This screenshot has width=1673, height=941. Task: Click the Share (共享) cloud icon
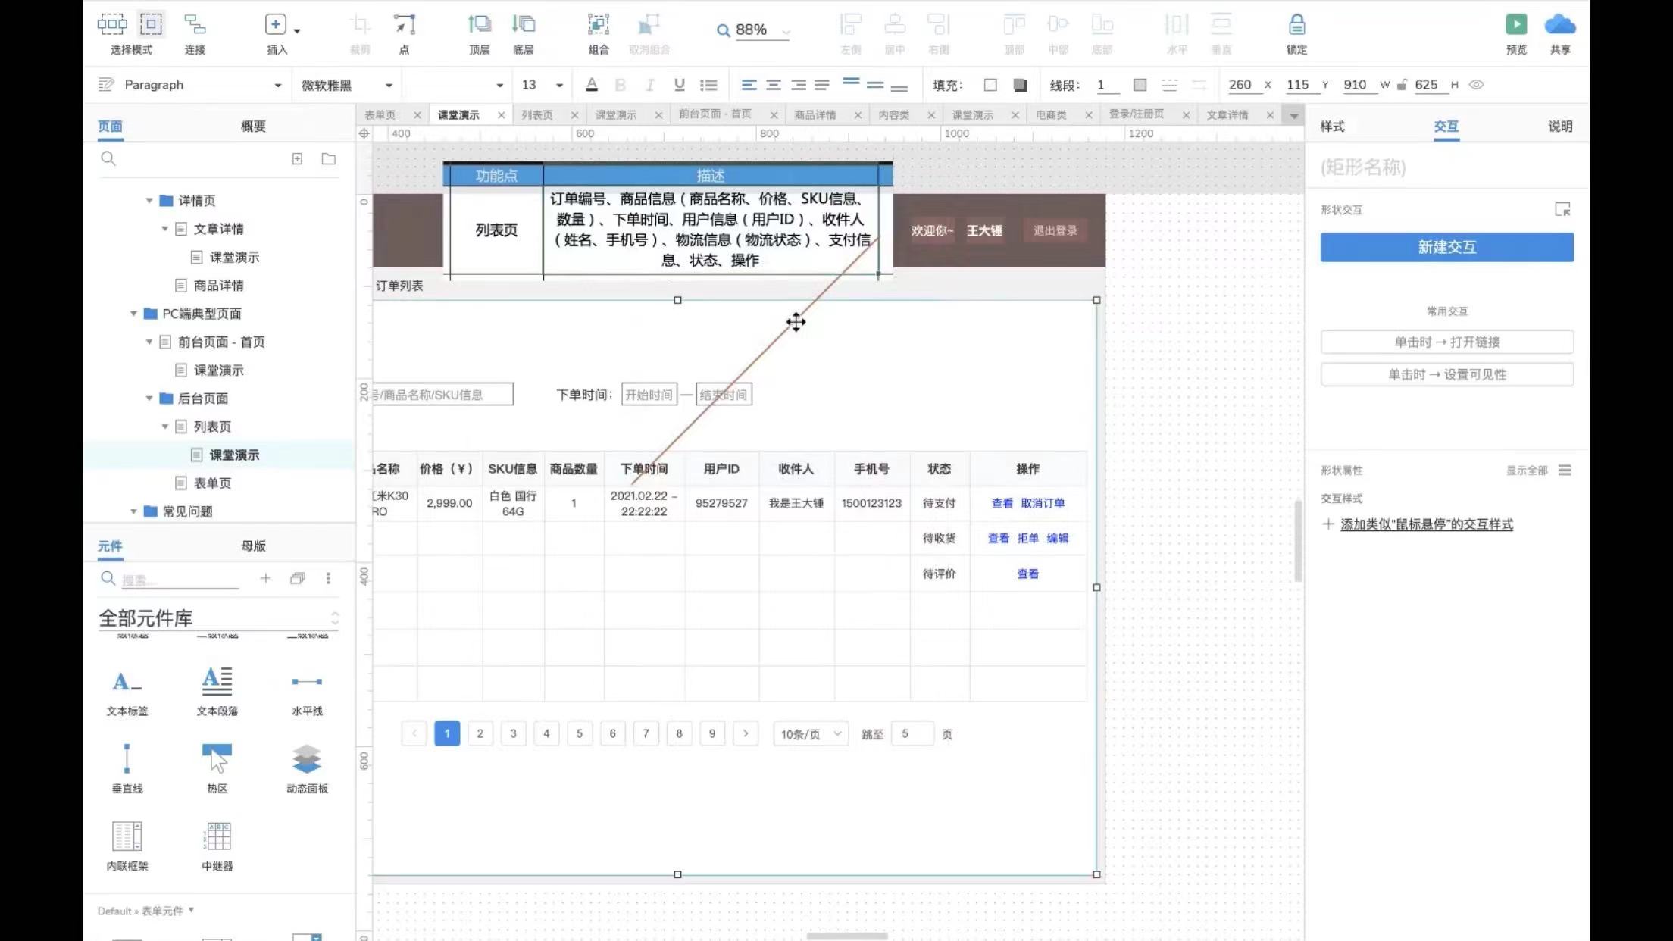[1559, 25]
